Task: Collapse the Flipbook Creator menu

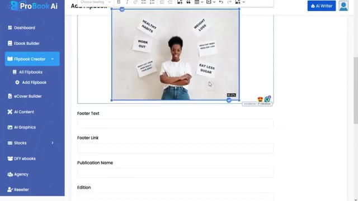Action: click(53, 59)
